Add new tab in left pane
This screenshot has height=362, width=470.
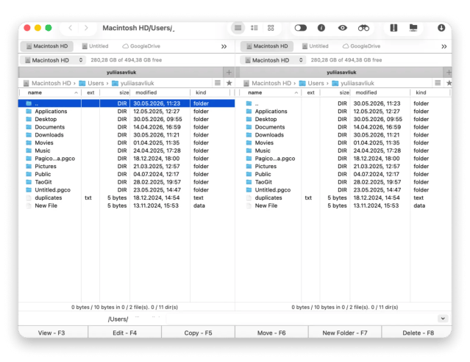[x=229, y=72]
